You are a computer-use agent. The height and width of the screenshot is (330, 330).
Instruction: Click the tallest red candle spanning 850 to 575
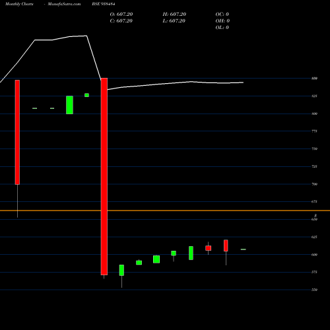[x=104, y=176]
